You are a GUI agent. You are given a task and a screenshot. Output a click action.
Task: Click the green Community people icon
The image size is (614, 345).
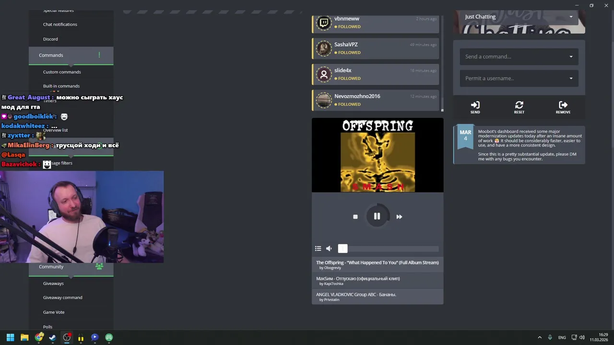coord(99,266)
